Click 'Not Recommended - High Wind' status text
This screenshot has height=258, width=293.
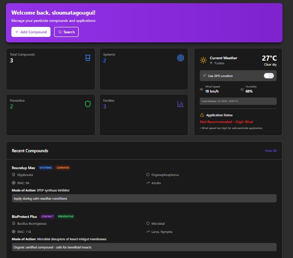click(x=227, y=122)
